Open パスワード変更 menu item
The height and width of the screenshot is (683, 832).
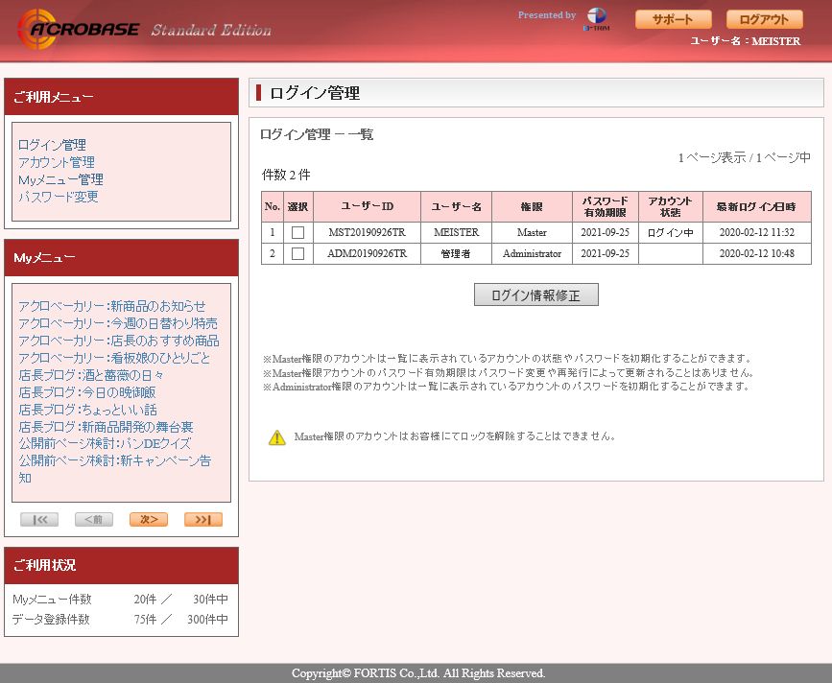59,197
